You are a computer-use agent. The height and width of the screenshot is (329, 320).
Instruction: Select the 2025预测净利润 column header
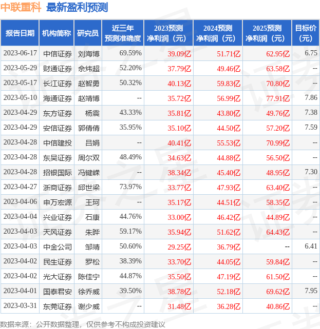[x=267, y=33]
